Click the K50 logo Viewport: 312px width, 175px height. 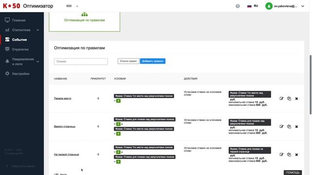coord(12,6)
